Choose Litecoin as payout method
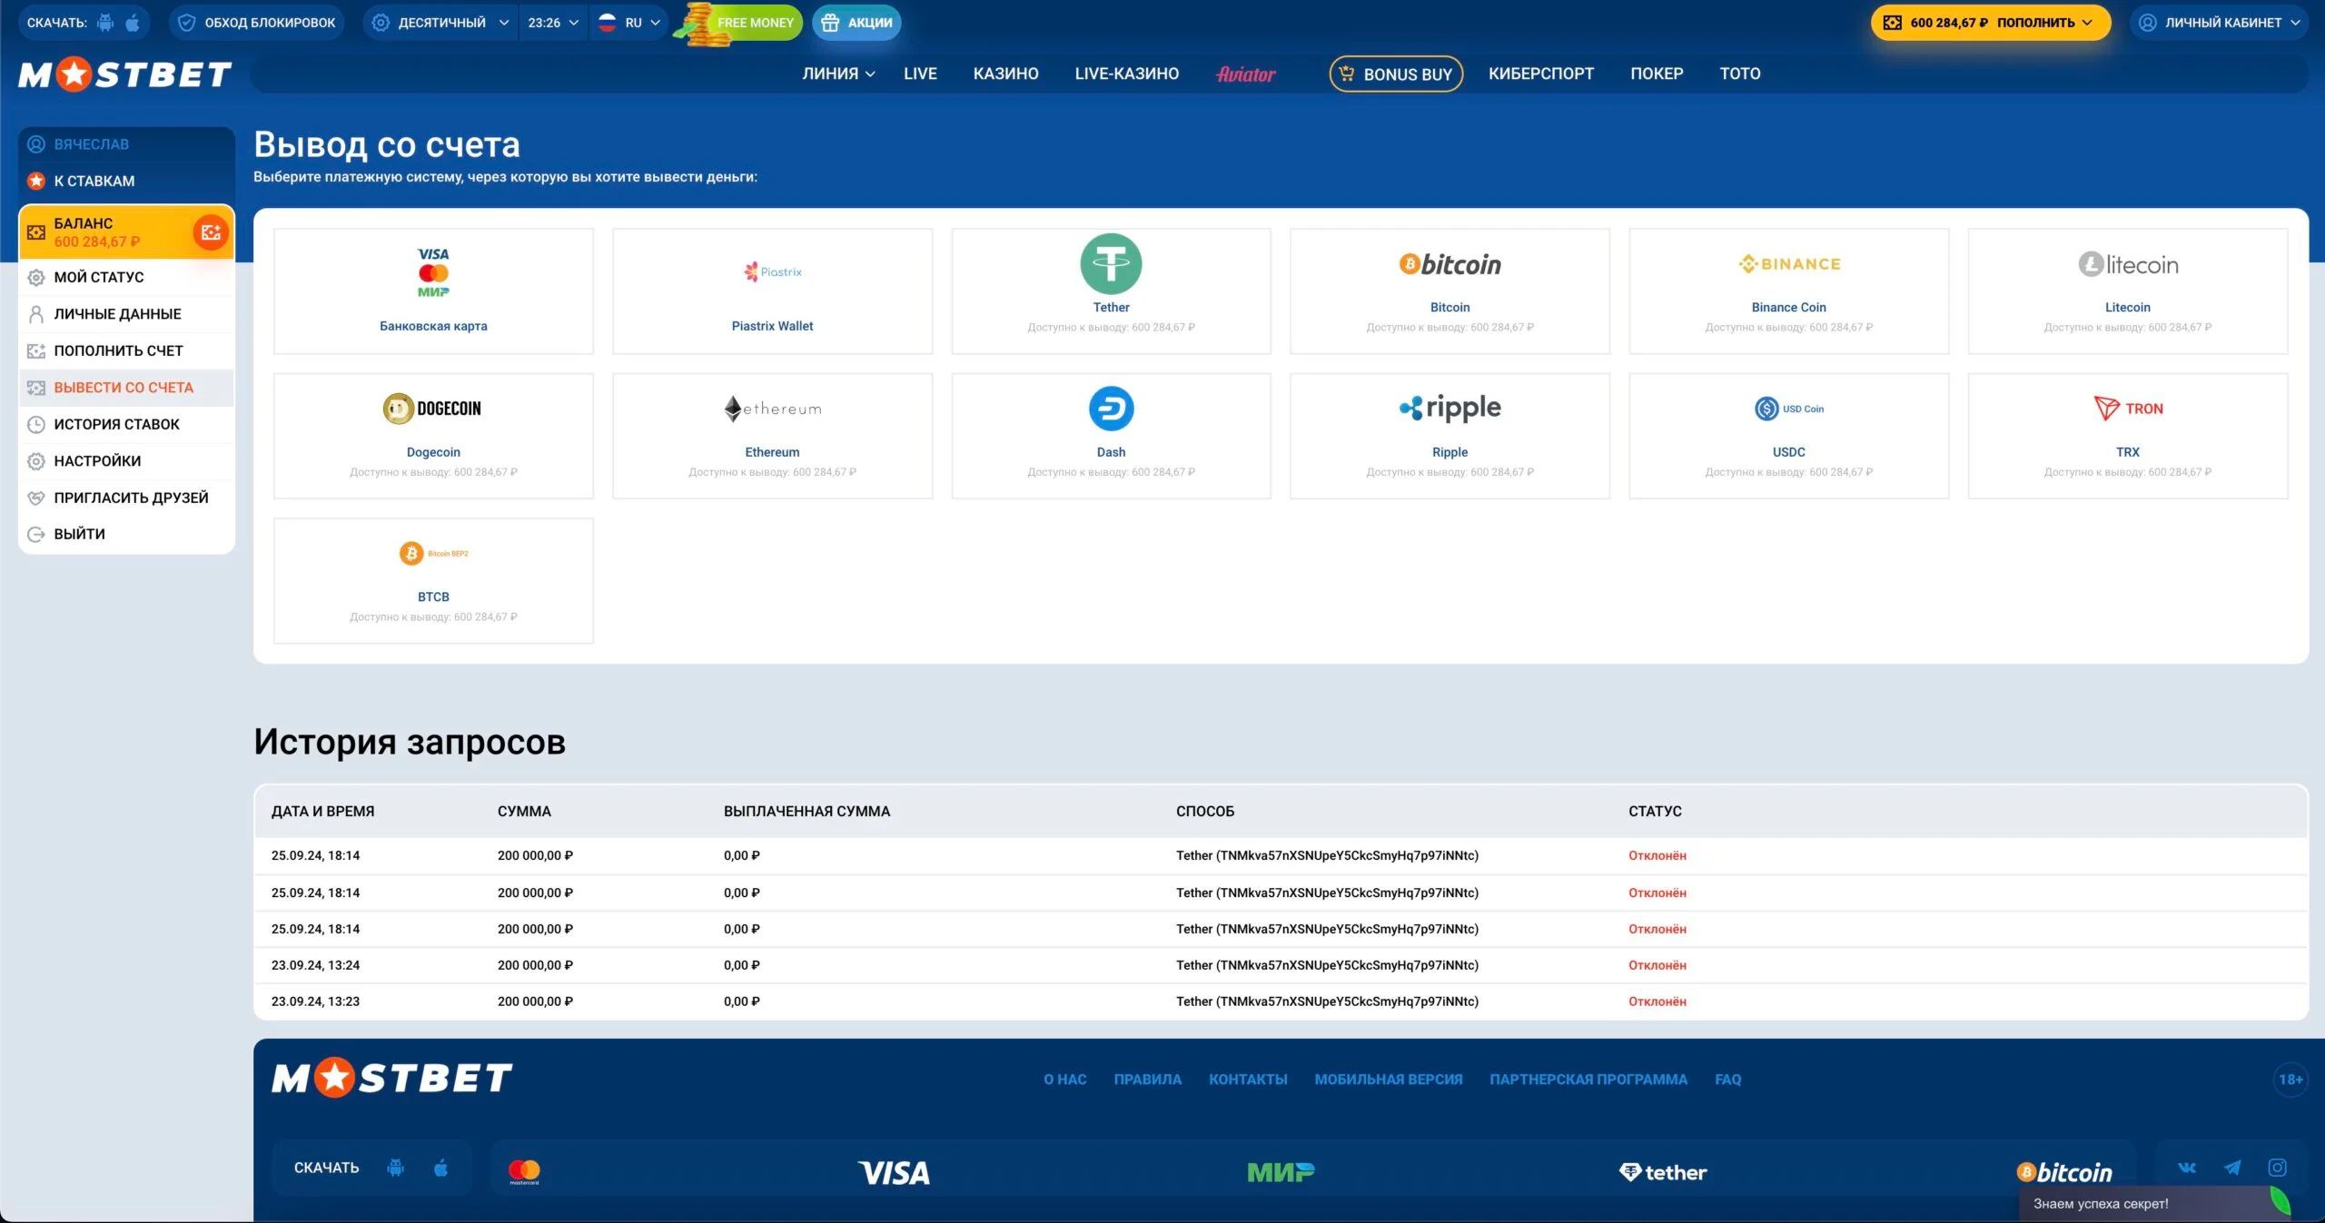Screen dimensions: 2325x1223 [2127, 289]
